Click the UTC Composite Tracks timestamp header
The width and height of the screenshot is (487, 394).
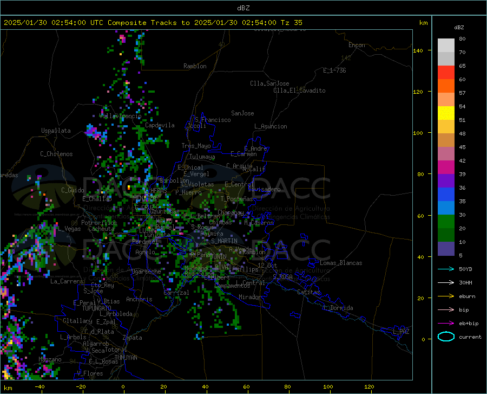pos(153,23)
